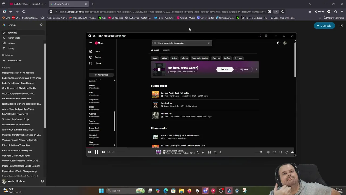Dislike the playing song with thumbs down
The height and width of the screenshot is (195, 346).
click(x=203, y=152)
